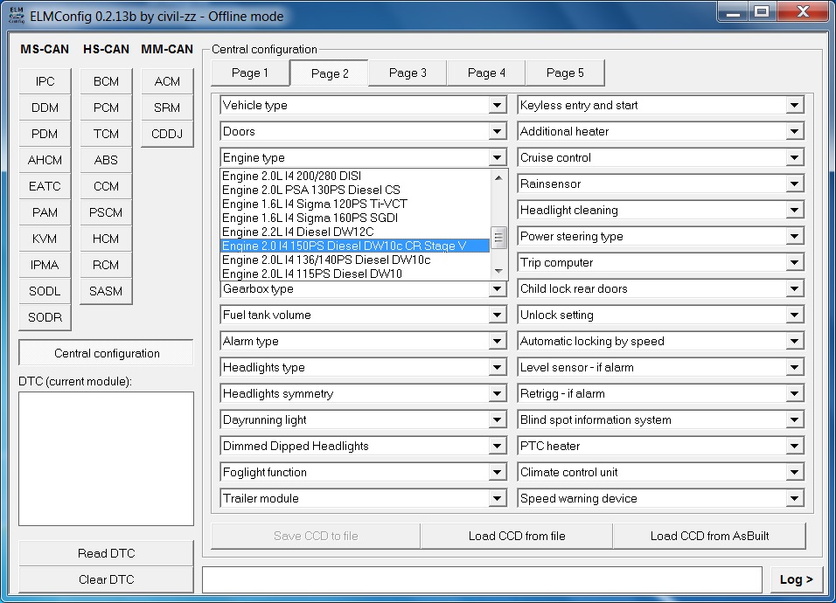The height and width of the screenshot is (603, 836).
Task: Select the ACM module button
Action: point(167,81)
